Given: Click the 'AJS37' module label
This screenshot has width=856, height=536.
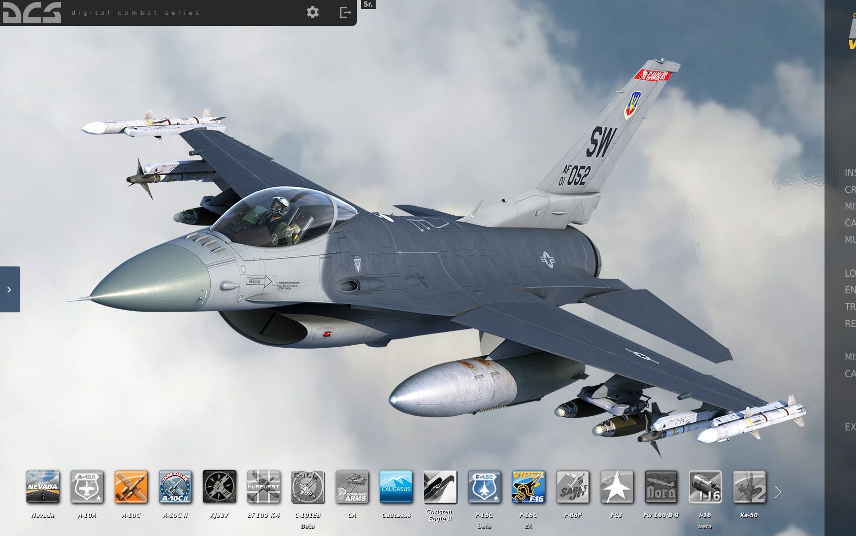Looking at the screenshot, I should click(219, 515).
